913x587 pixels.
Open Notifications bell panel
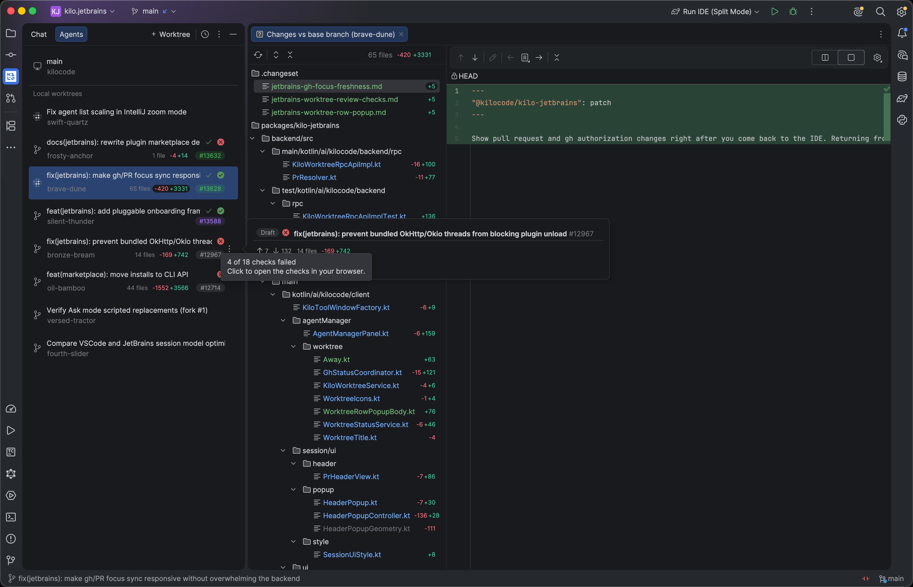[x=902, y=34]
